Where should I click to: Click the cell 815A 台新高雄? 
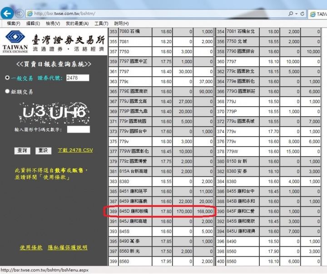(135, 171)
